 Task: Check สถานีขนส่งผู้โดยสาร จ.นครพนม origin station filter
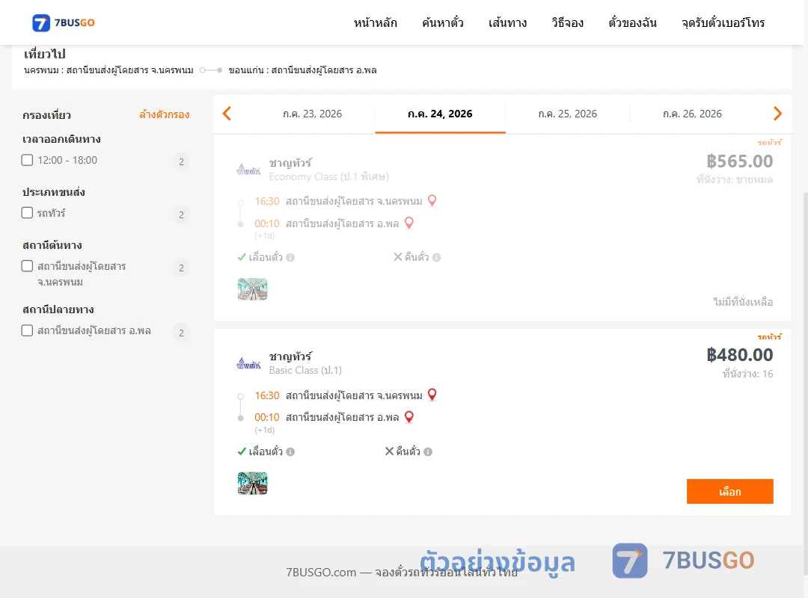point(28,266)
